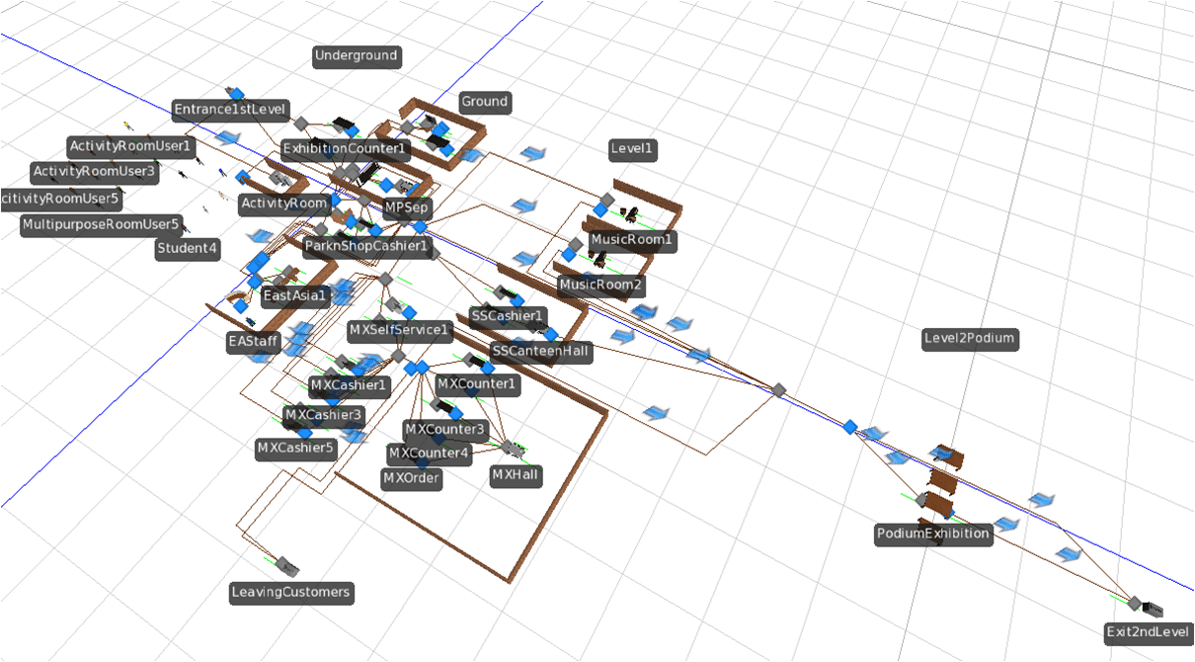Select the blue node before the podium arrows
Screen dimensions: 1195x662
(849, 427)
